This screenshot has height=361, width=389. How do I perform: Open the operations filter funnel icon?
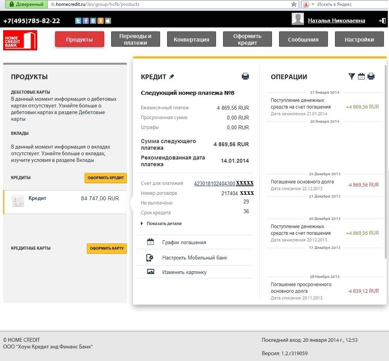(351, 76)
